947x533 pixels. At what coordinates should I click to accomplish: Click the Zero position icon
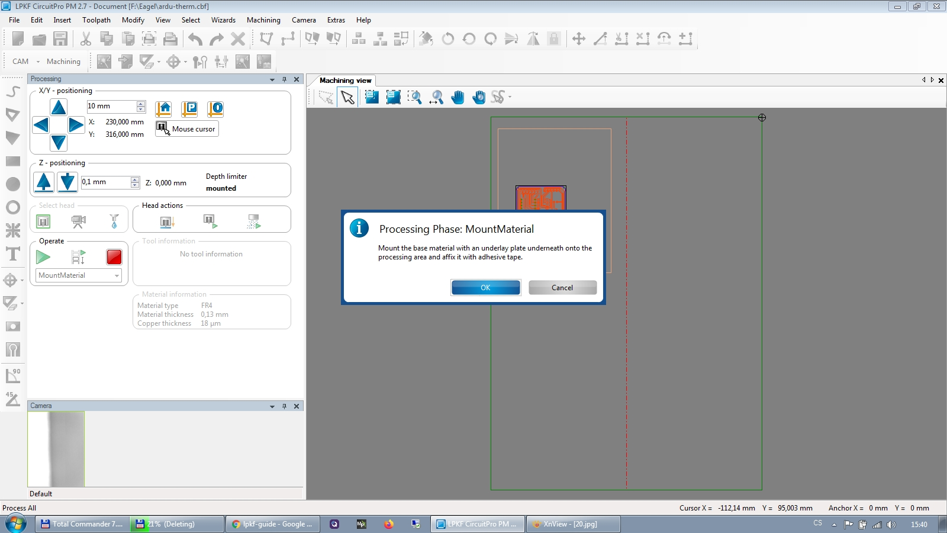coord(215,108)
